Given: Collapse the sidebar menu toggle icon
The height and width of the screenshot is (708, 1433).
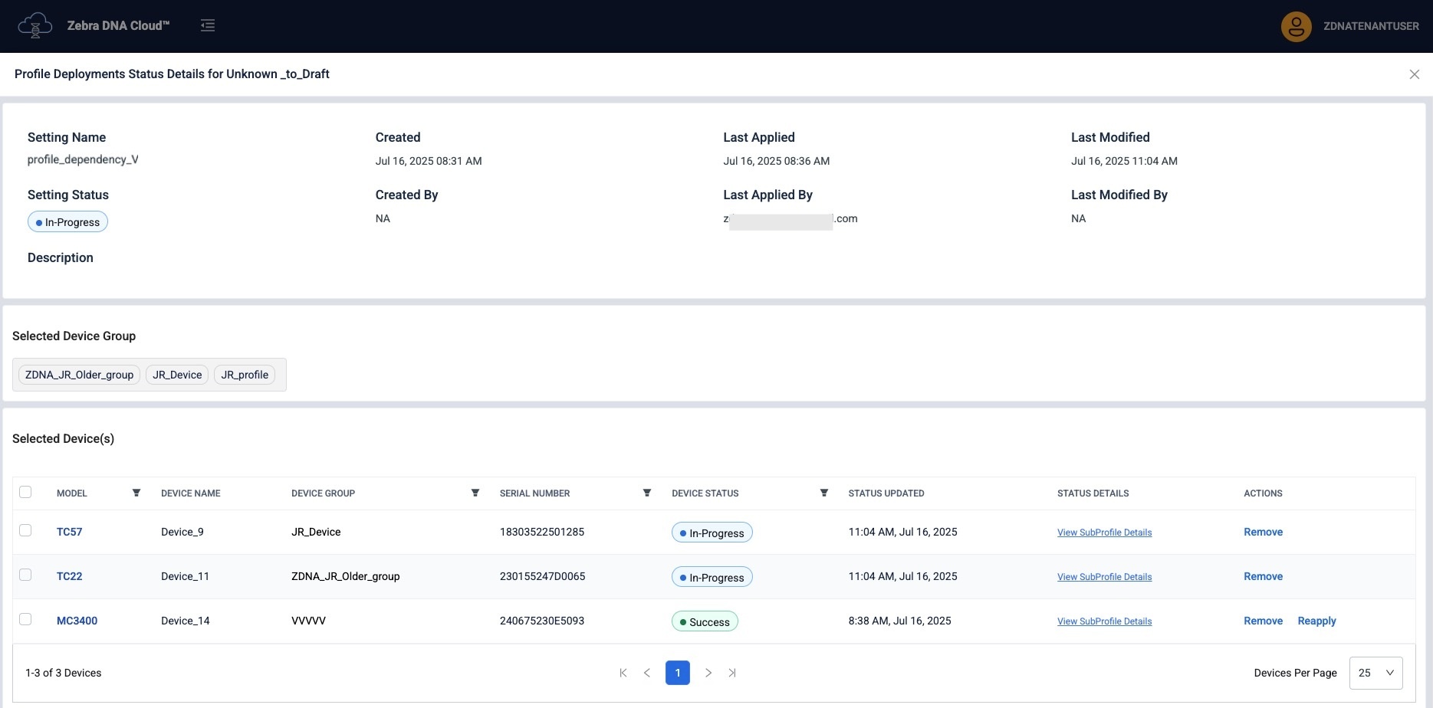Looking at the screenshot, I should click(208, 26).
